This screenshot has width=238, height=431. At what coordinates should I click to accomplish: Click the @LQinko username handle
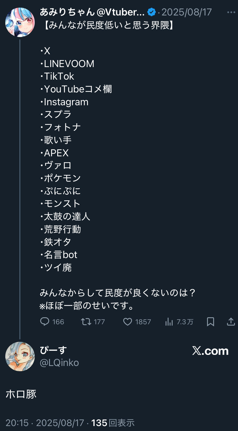pos(59,362)
